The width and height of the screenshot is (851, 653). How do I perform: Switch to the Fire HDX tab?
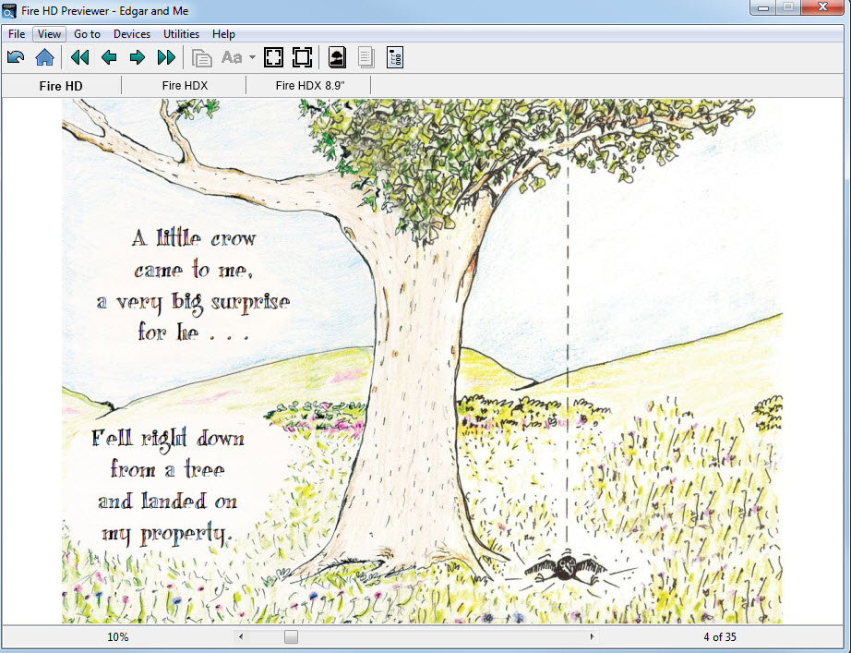tap(185, 86)
